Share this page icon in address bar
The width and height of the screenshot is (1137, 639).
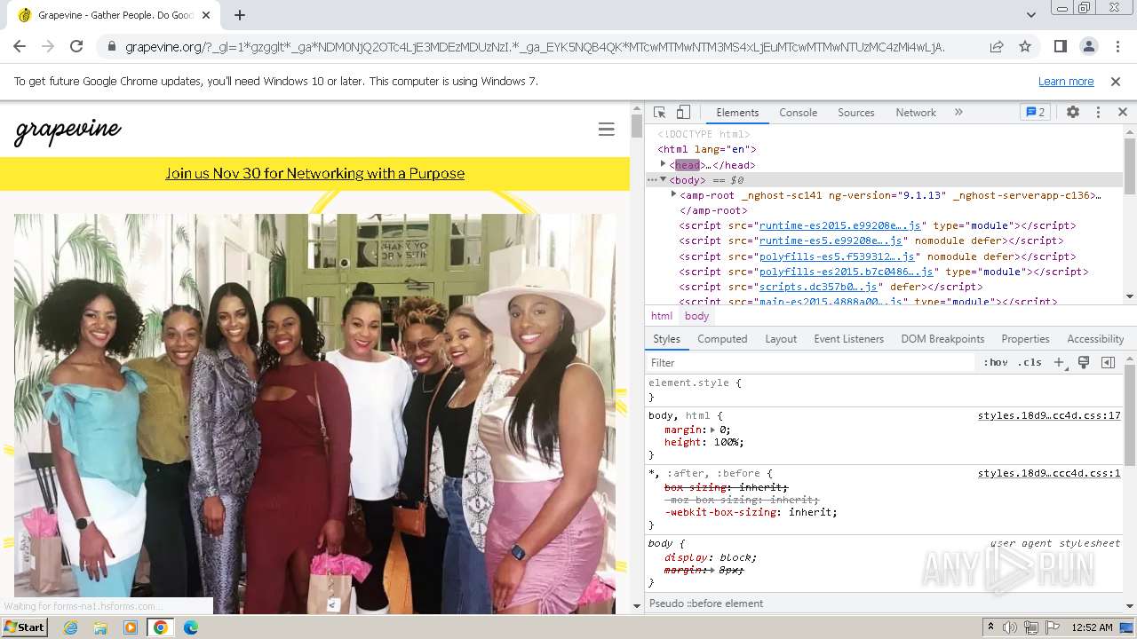coord(997,46)
